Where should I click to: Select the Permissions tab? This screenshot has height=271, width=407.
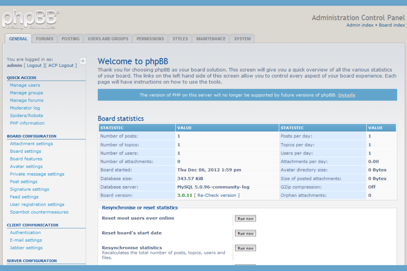tap(150, 39)
